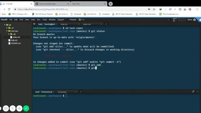Open the 60 CSS Music Players bookmark
Screen dimensions: 201x113
pos(42,14)
